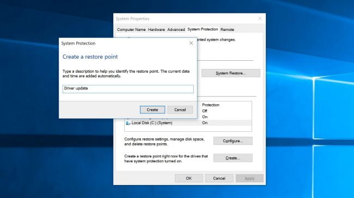The height and width of the screenshot is (198, 354).
Task: Go to the System Protection tab
Action: pyautogui.click(x=203, y=29)
